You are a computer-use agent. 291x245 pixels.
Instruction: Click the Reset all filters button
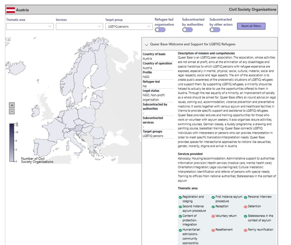[x=251, y=26]
